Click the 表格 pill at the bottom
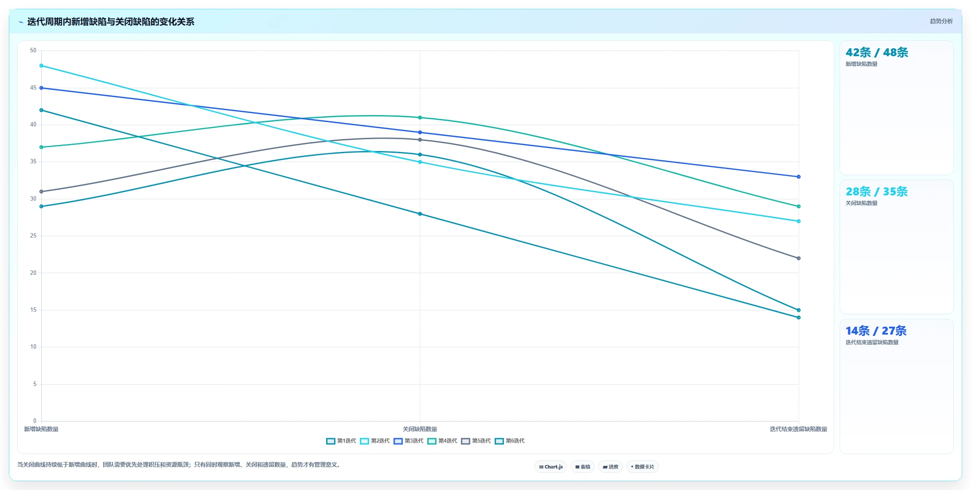This screenshot has width=971, height=490. click(x=582, y=467)
